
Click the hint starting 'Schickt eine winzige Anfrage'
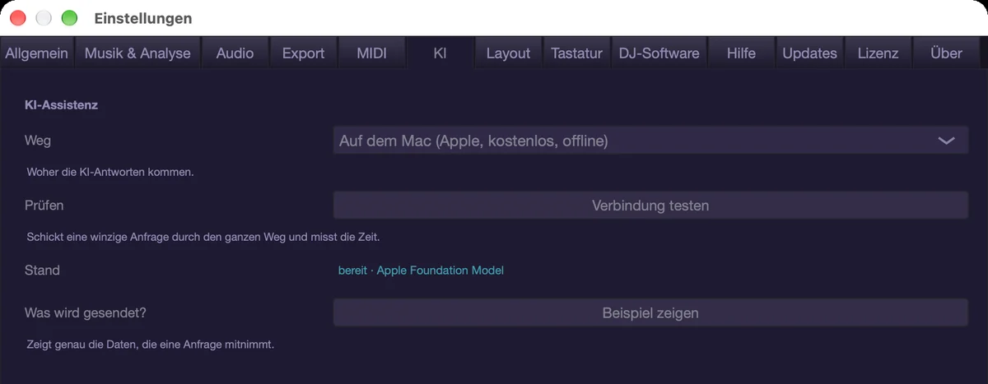(x=203, y=237)
